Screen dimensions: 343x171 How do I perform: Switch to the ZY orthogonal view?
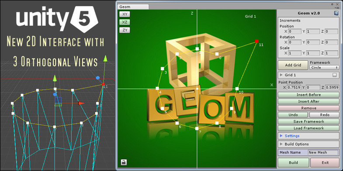click(125, 30)
